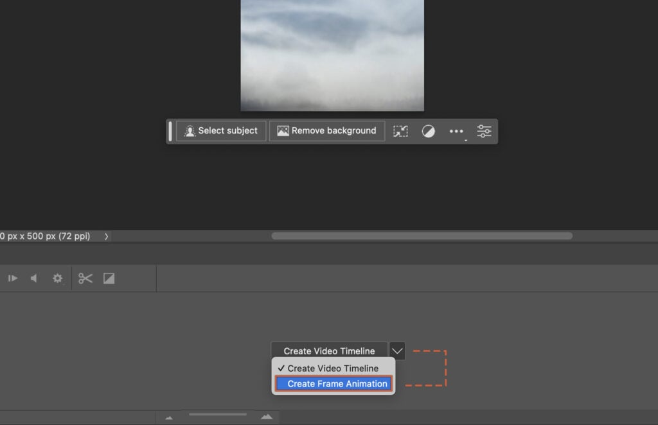Zoom in the timeline with the large mountain icon

[267, 417]
